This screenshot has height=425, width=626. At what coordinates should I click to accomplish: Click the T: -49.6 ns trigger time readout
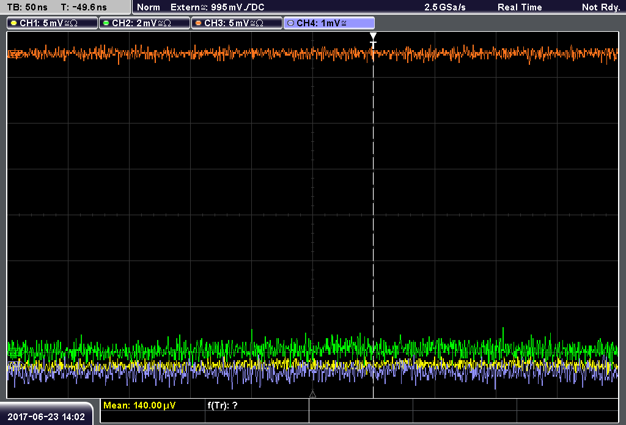click(84, 7)
